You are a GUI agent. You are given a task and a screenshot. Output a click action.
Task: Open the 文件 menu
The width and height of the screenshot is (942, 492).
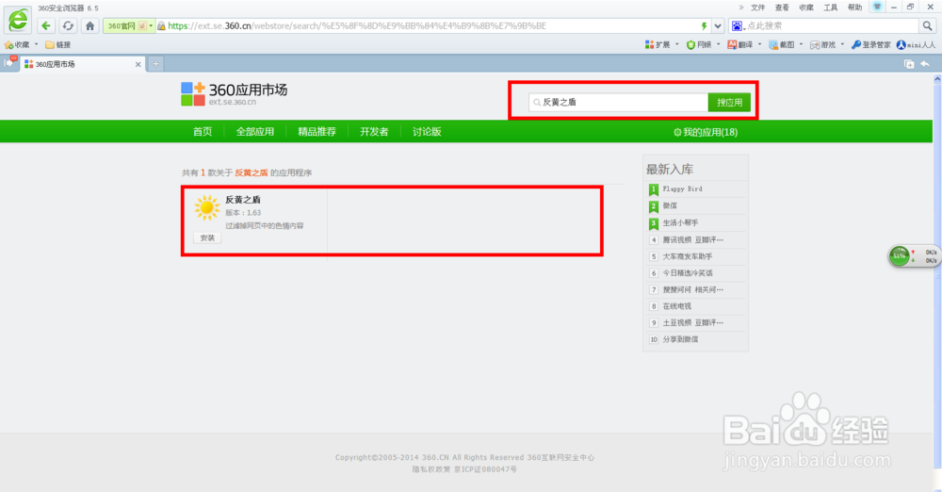tap(758, 8)
